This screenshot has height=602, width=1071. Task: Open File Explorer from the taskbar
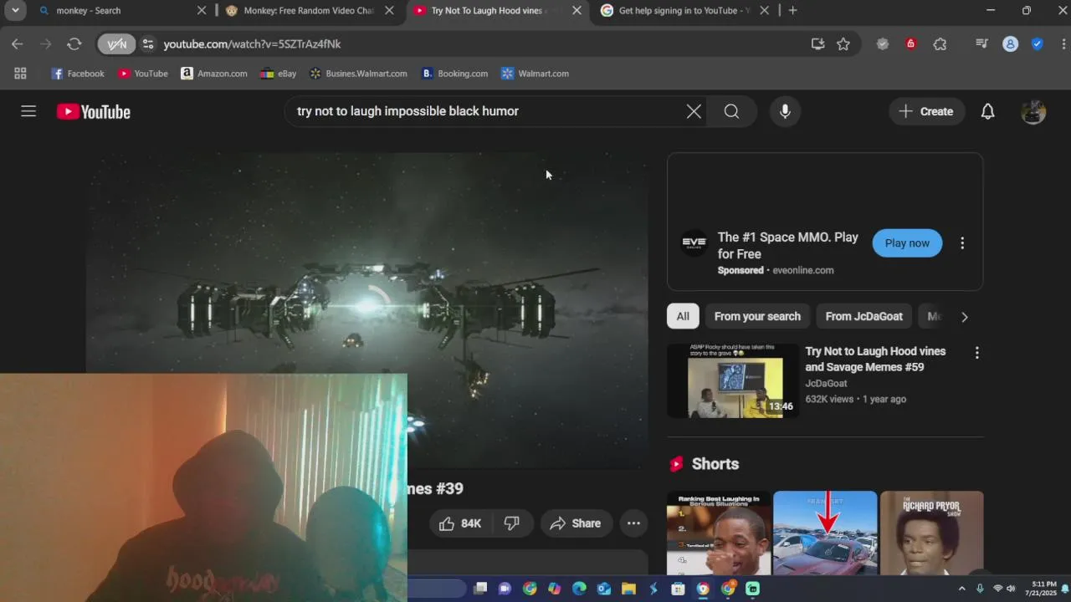(x=628, y=589)
